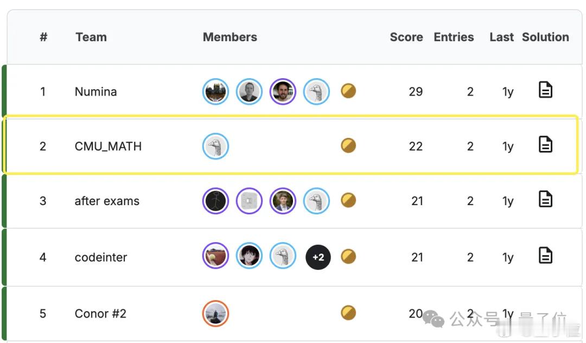The width and height of the screenshot is (586, 343).
Task: Open codeinter solution document icon
Action: pos(545,255)
